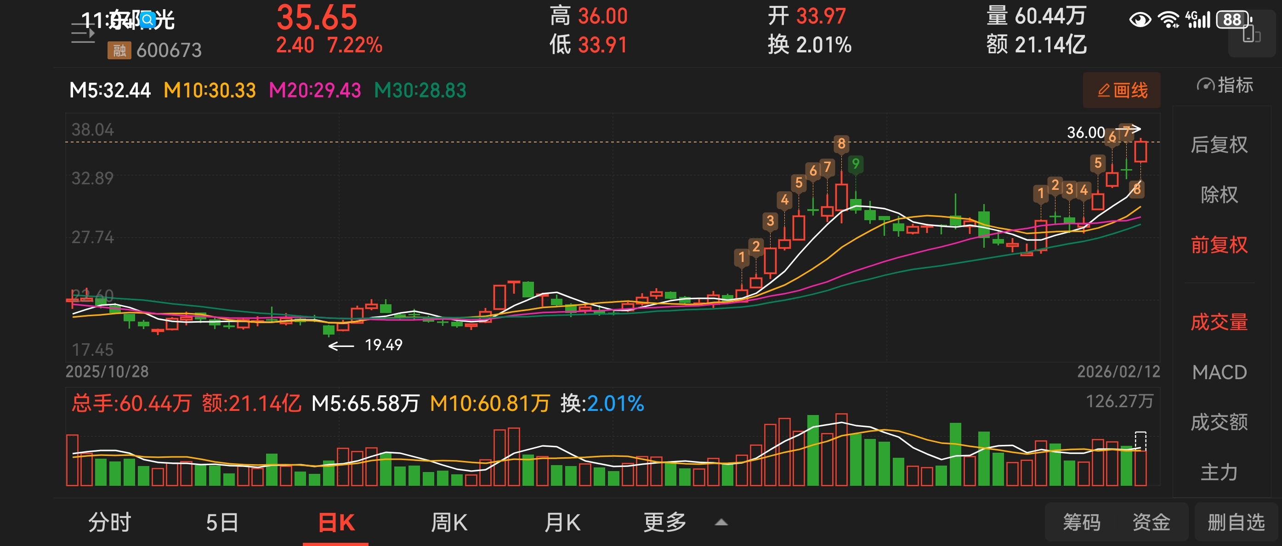Expand the 更多 more periods arrow

click(721, 522)
